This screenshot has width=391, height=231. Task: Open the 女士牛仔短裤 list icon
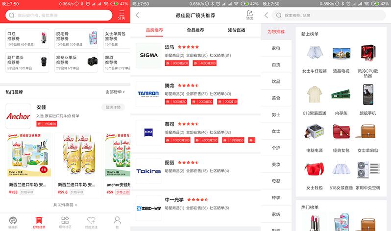click(315, 53)
